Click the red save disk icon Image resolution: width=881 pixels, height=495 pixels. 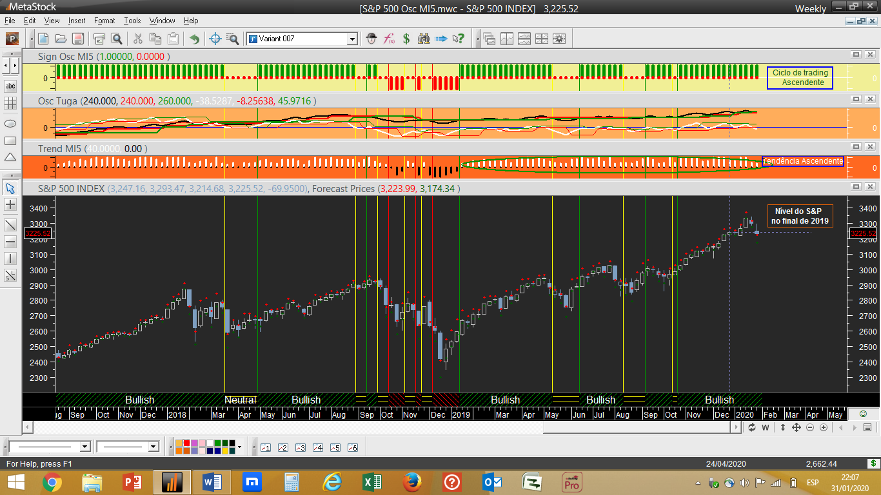[x=77, y=39]
